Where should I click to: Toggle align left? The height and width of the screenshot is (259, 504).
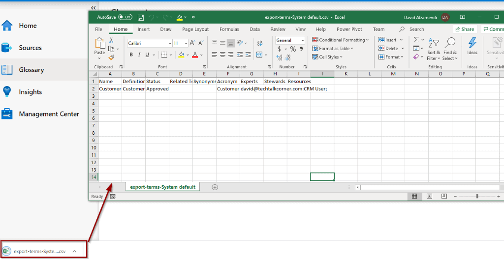[x=215, y=55]
